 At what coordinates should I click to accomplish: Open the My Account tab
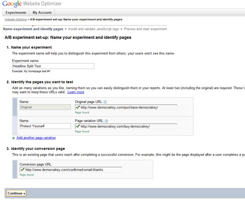coord(42,13)
